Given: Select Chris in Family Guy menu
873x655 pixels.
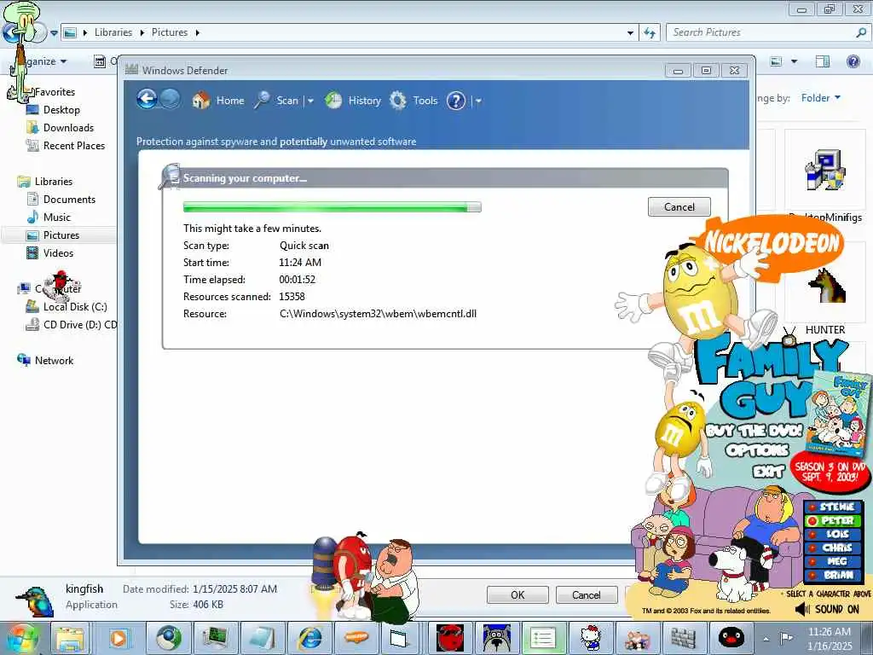Looking at the screenshot, I should pos(833,548).
